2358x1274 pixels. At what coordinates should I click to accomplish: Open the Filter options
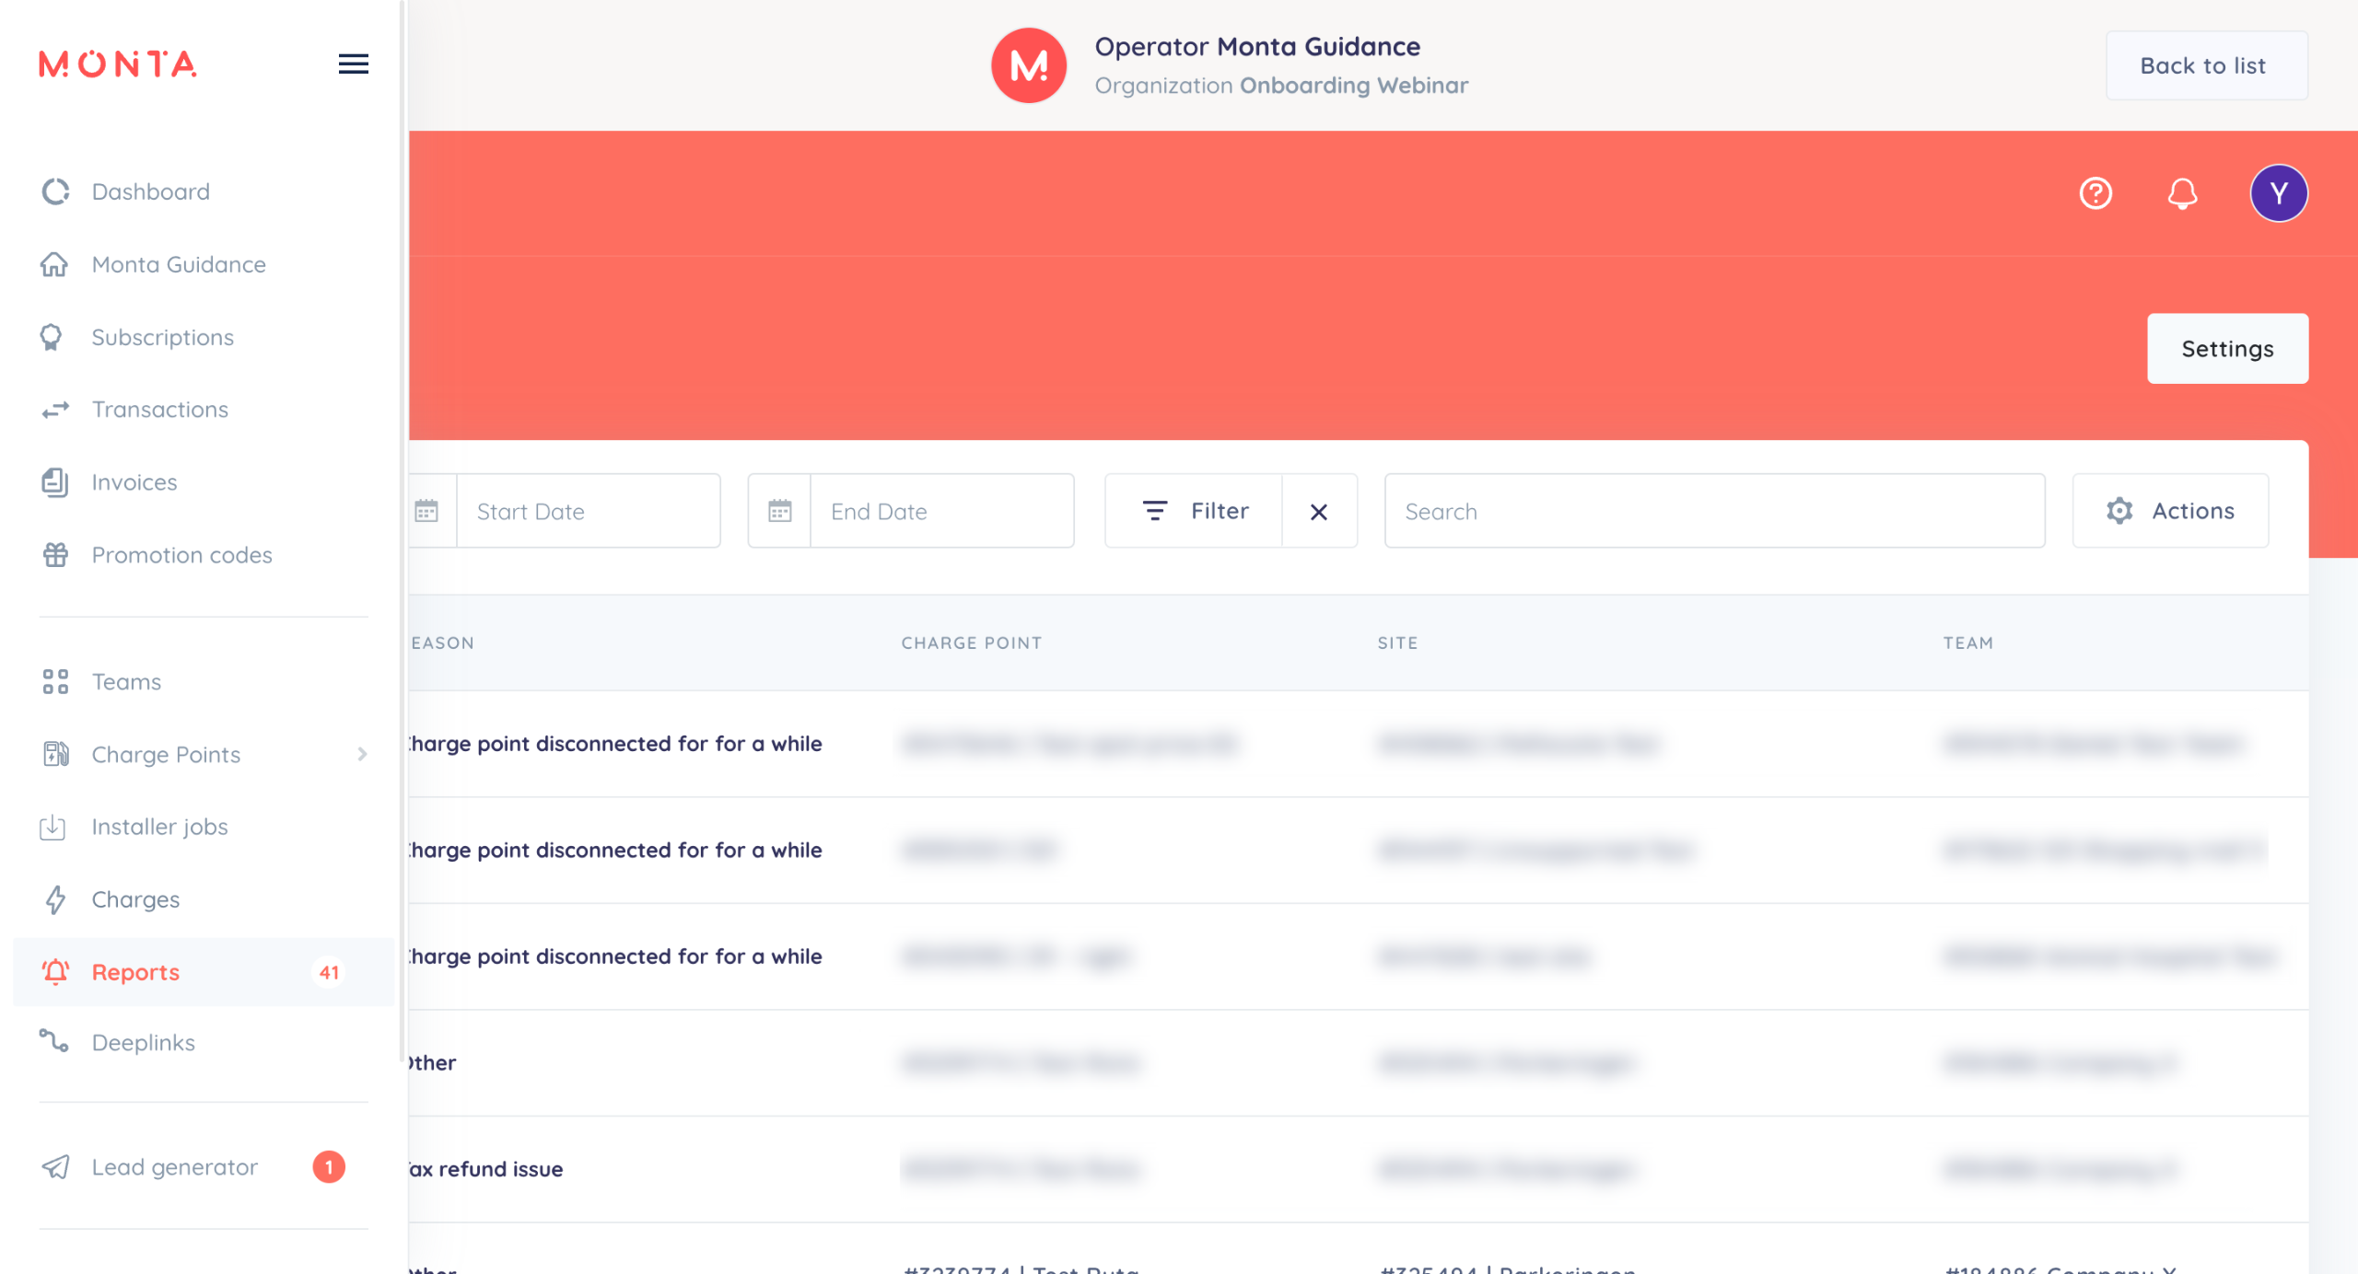tap(1195, 511)
